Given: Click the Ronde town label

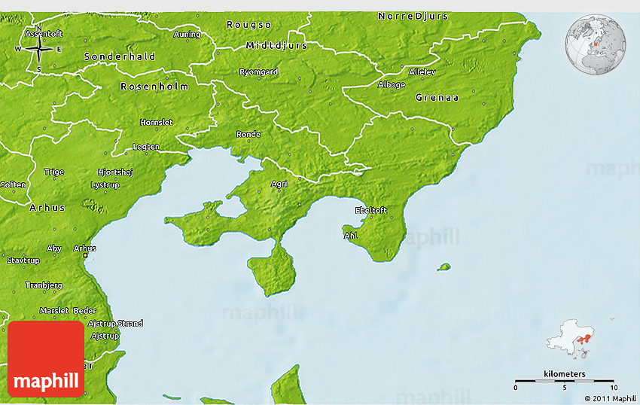Looking at the screenshot, I should (x=248, y=135).
